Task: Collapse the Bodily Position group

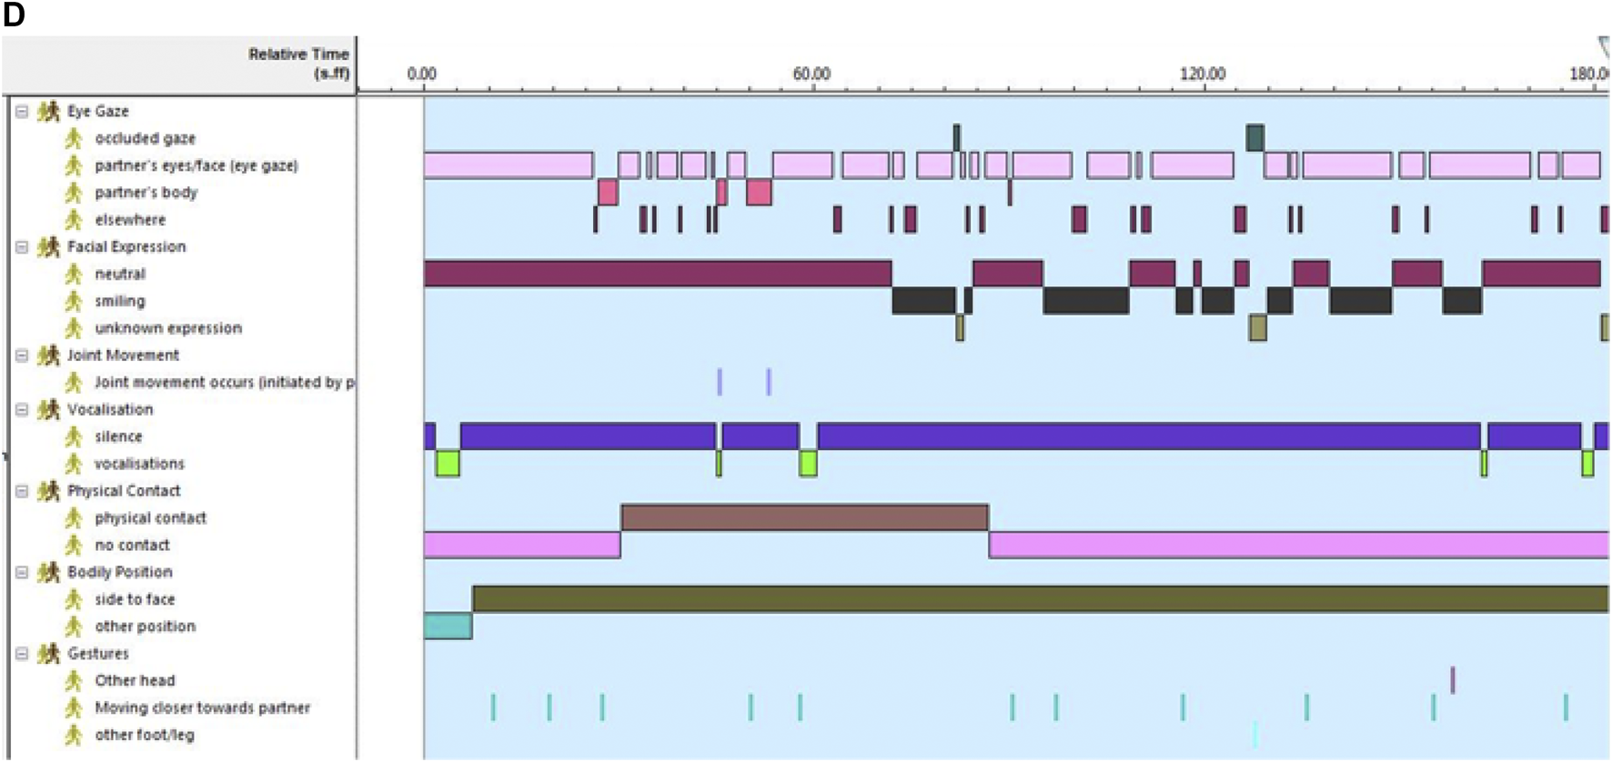Action: (22, 572)
